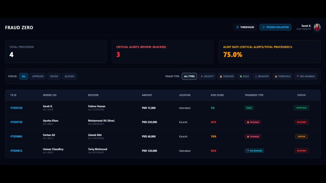Click the Status column header
The width and height of the screenshot is (326, 183).
[x=301, y=95]
